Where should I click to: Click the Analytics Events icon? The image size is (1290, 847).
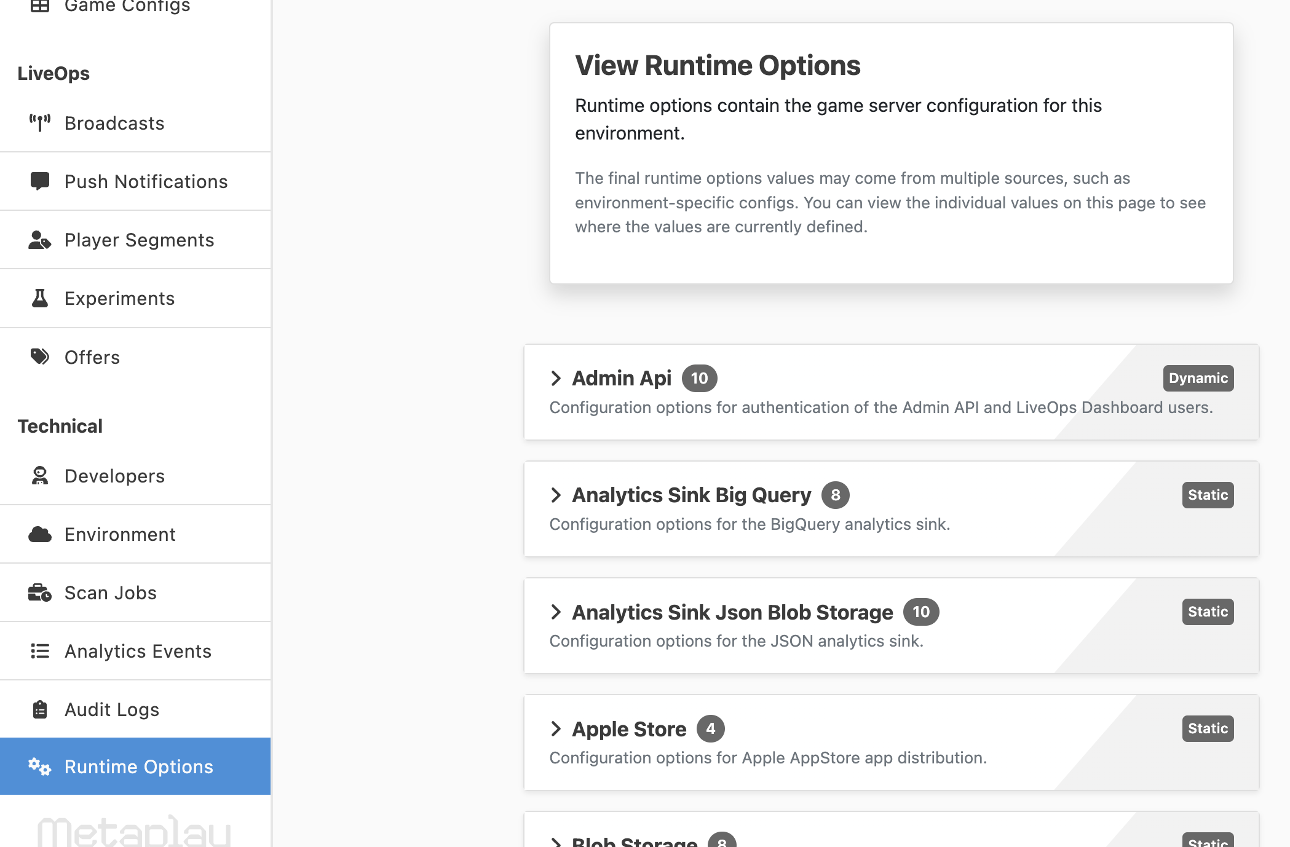39,650
